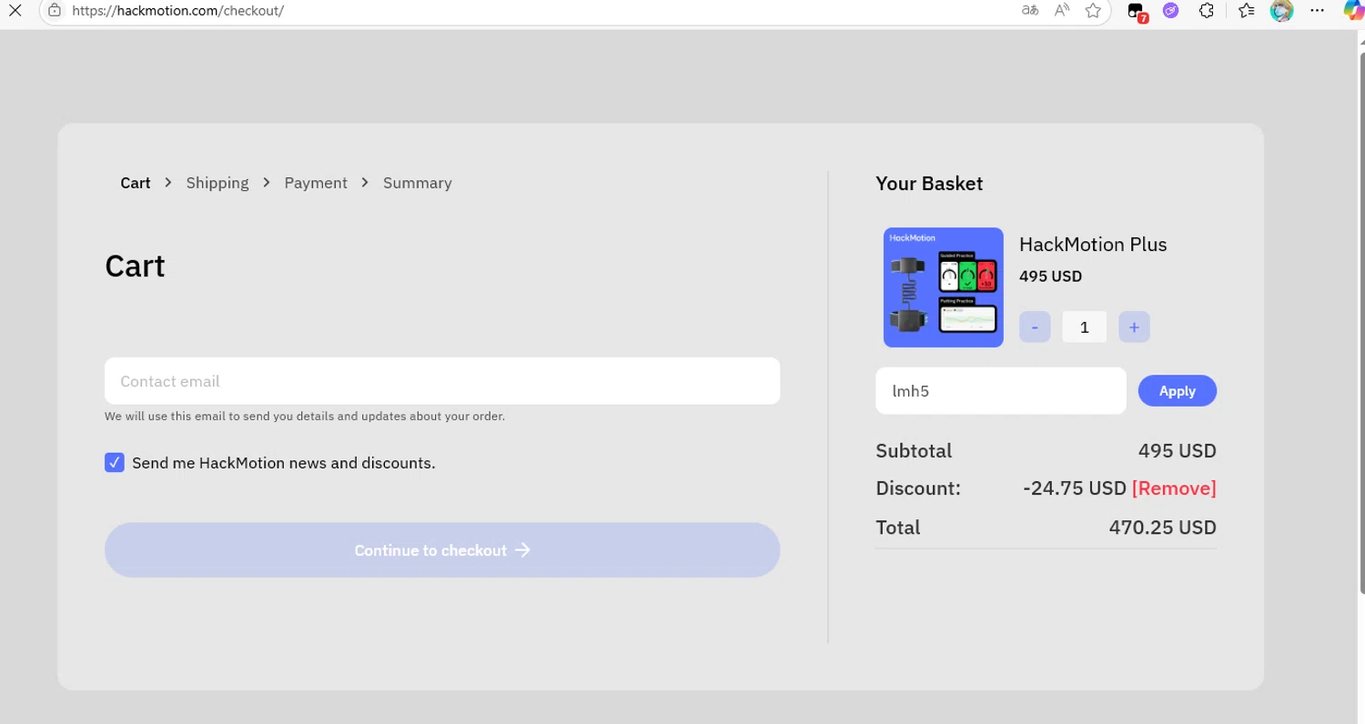Viewport: 1365px width, 724px height.
Task: Open the translate page icon
Action: 1030,11
